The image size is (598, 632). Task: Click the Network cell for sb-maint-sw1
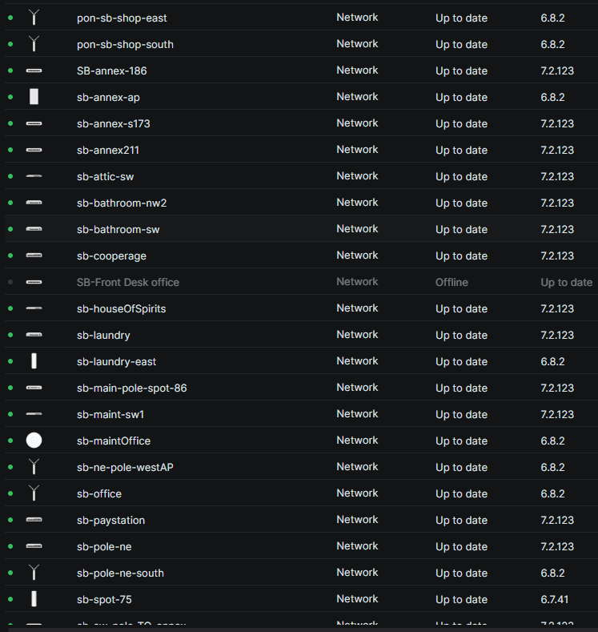point(357,414)
